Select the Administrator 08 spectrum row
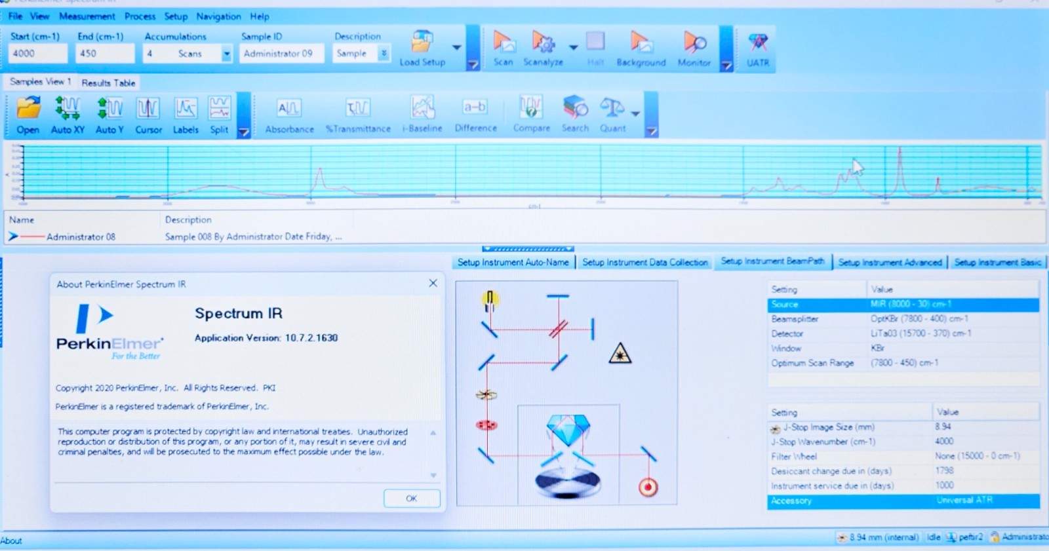Screen dimensions: 1049x551 (x=524, y=237)
